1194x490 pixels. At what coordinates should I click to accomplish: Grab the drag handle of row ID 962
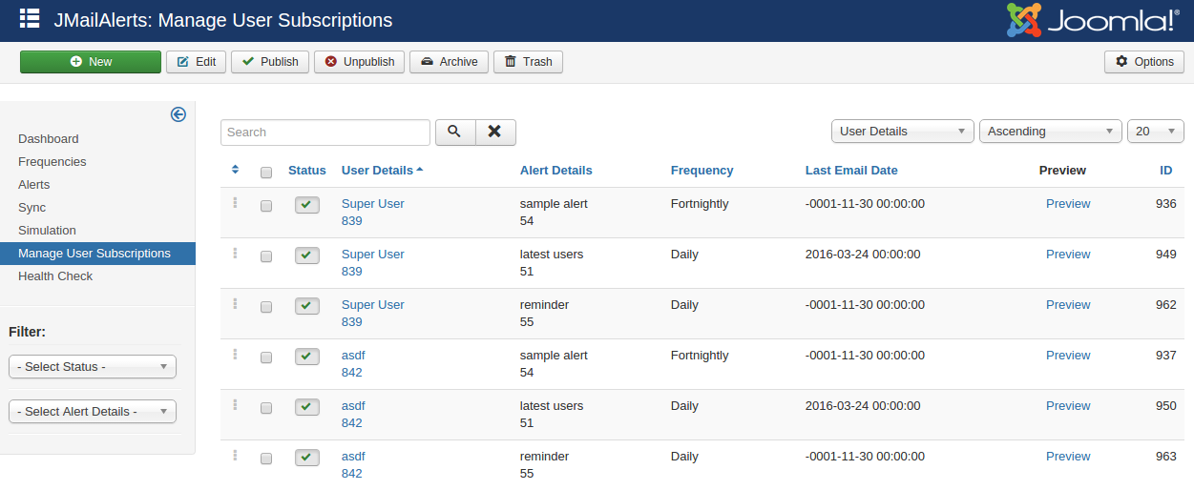[x=235, y=304]
